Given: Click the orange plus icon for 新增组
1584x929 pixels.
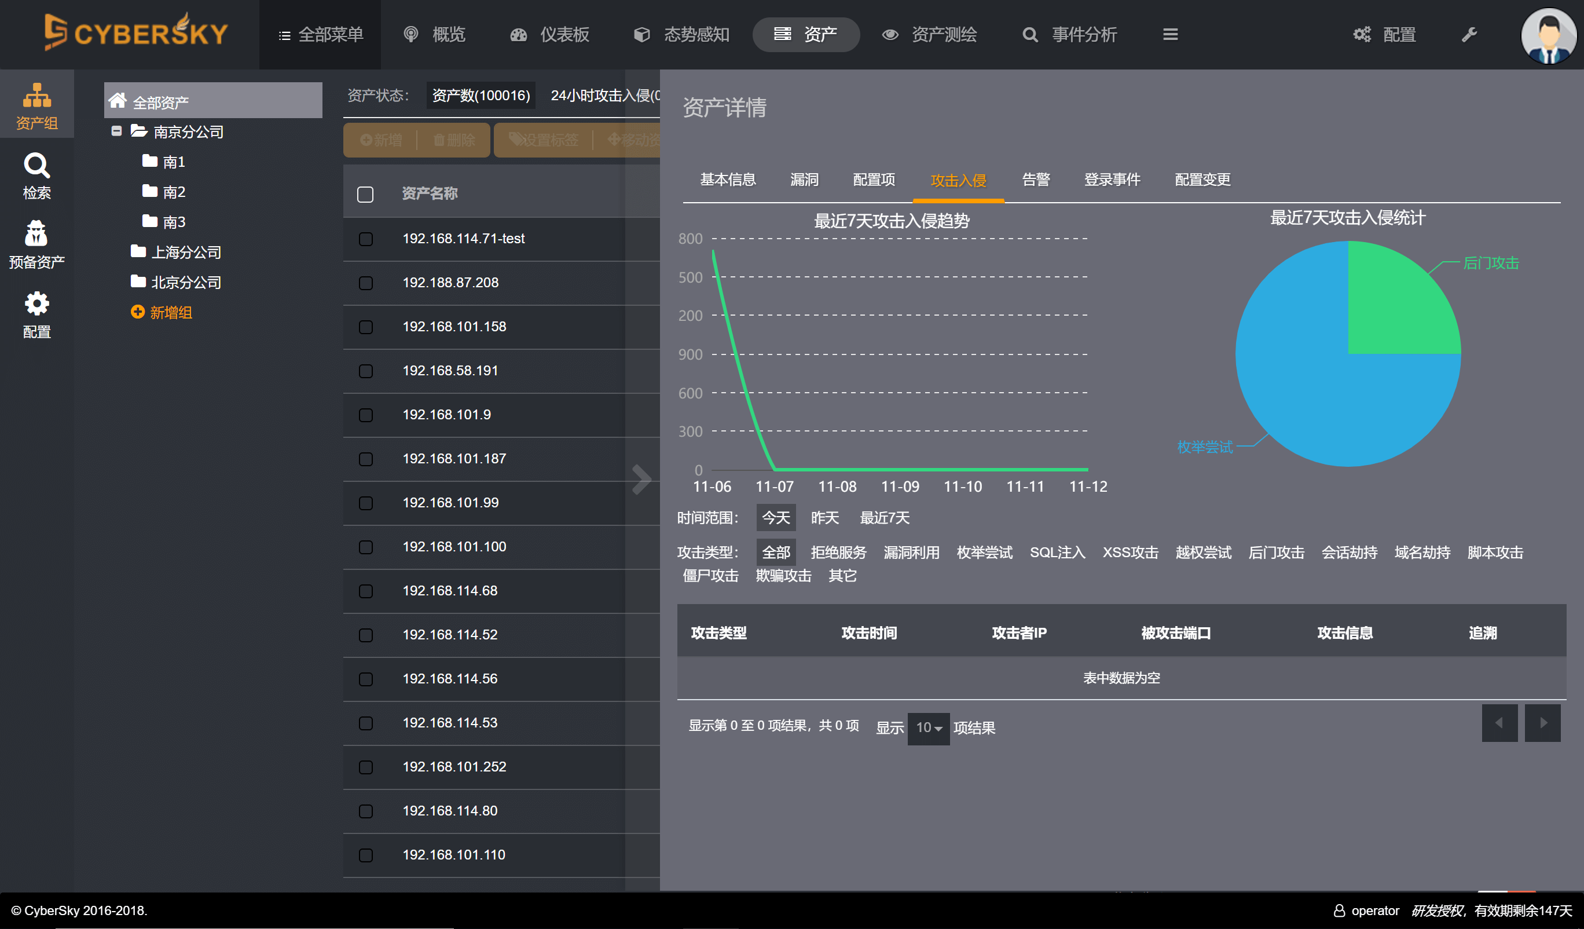Looking at the screenshot, I should click(137, 312).
